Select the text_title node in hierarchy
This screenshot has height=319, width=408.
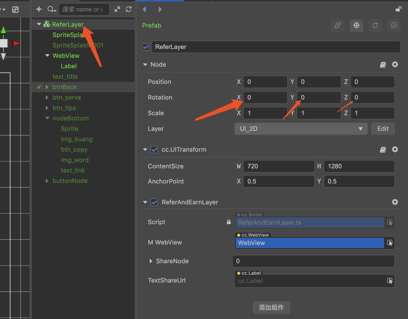[65, 77]
